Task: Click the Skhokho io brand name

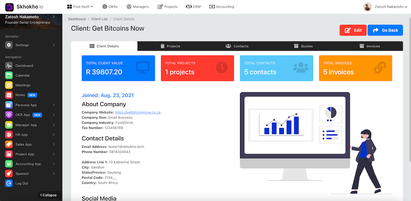Action: click(x=29, y=7)
